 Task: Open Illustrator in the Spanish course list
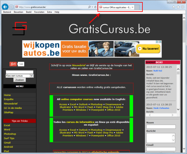click(65, 133)
